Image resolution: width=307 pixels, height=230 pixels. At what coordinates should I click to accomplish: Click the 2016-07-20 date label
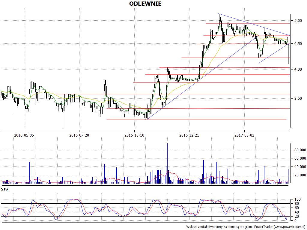79,135
